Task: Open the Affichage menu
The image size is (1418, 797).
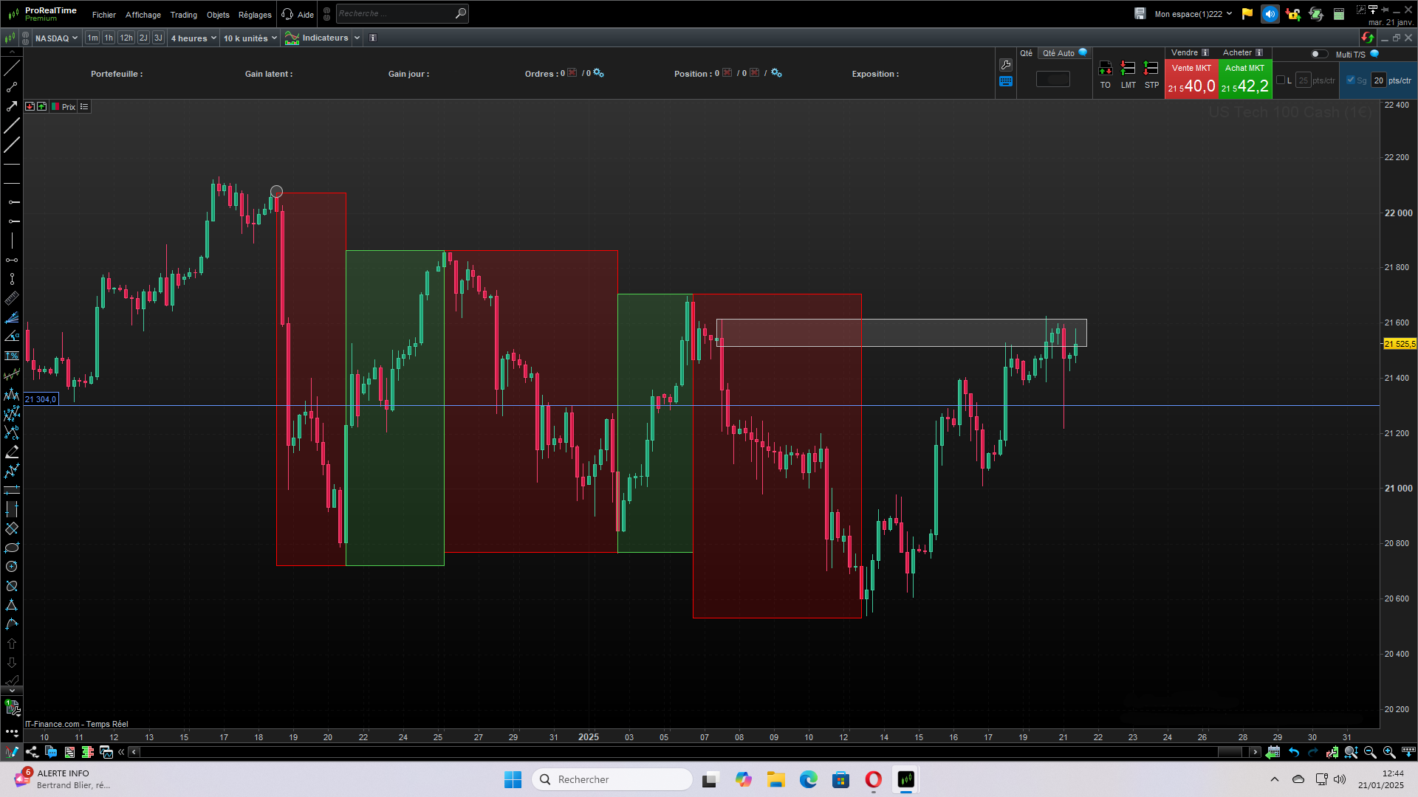Action: click(x=143, y=15)
